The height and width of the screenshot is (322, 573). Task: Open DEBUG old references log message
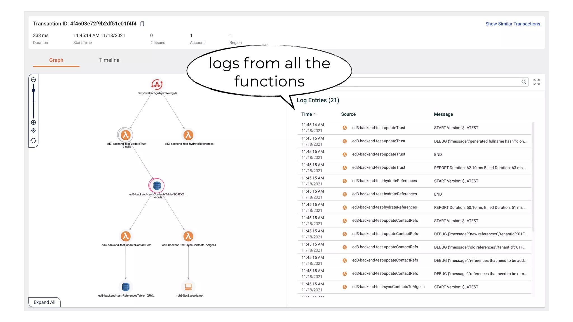[x=480, y=247]
